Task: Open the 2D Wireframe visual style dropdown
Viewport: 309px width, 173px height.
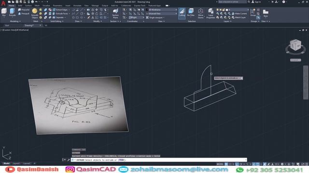Action: pos(161,10)
